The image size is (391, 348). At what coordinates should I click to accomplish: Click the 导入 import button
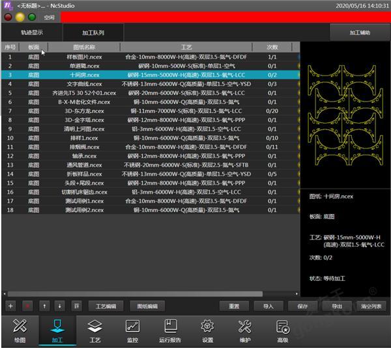point(268,306)
